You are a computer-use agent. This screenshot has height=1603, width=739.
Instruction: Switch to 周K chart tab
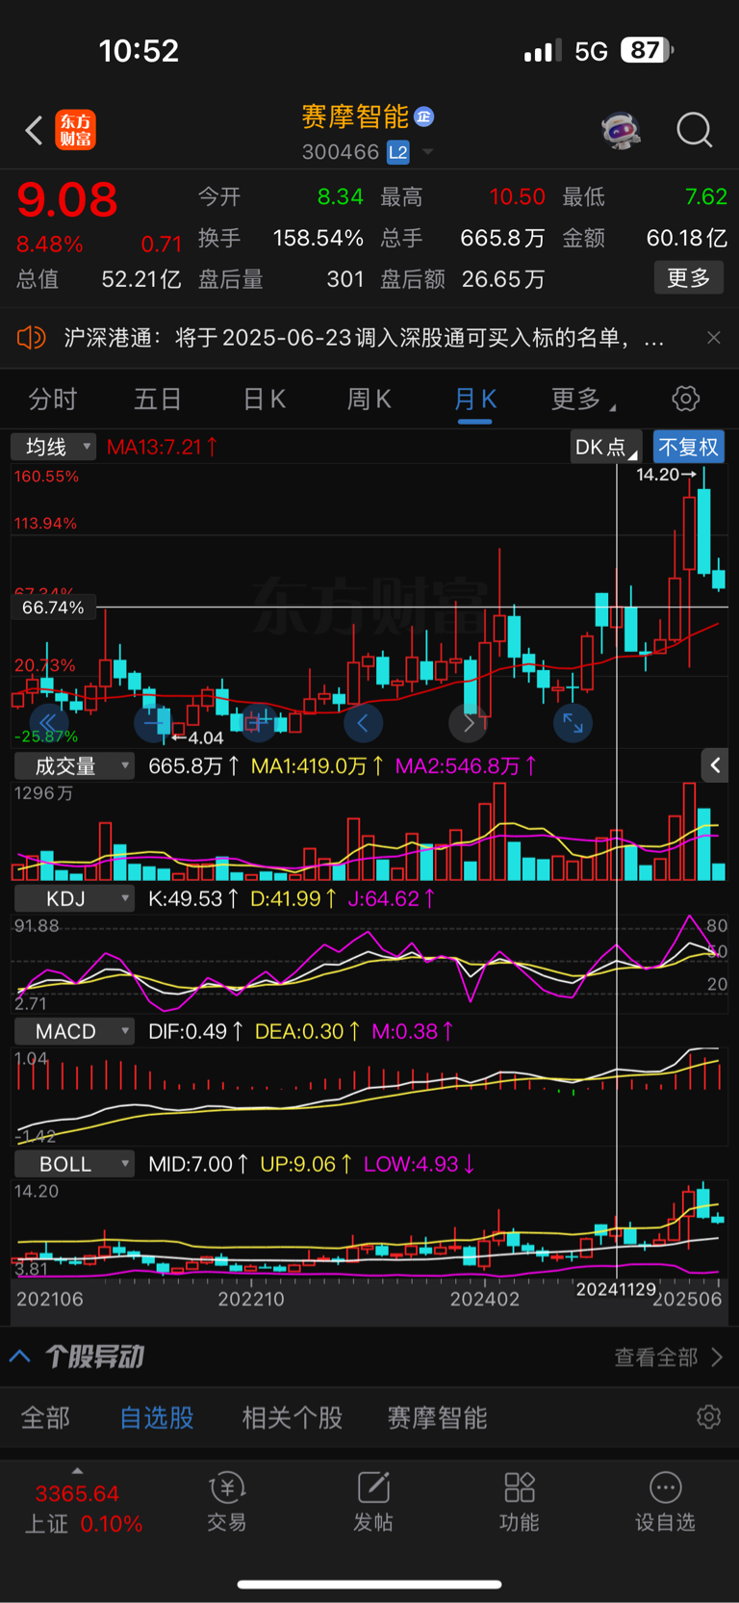[369, 399]
